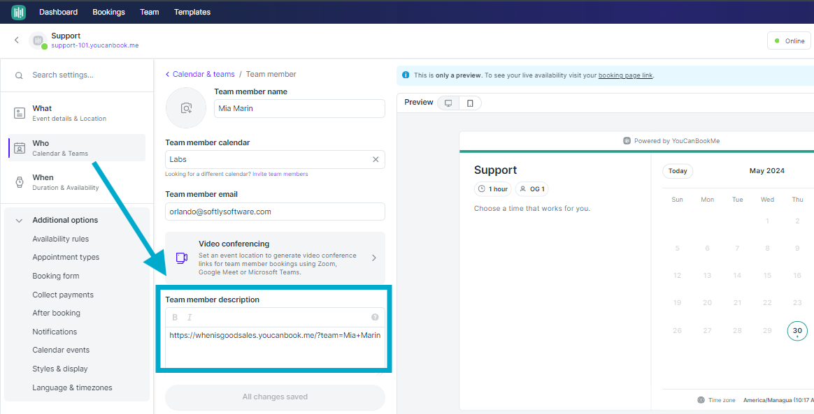Viewport: 814px width, 414px height.
Task: Go back using the left arrow
Action: pos(17,40)
